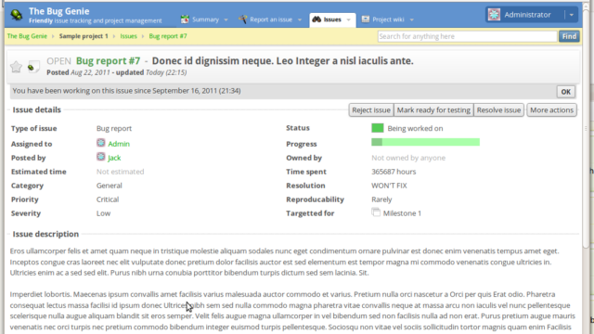Click the Milestone 1 icon

pos(376,212)
